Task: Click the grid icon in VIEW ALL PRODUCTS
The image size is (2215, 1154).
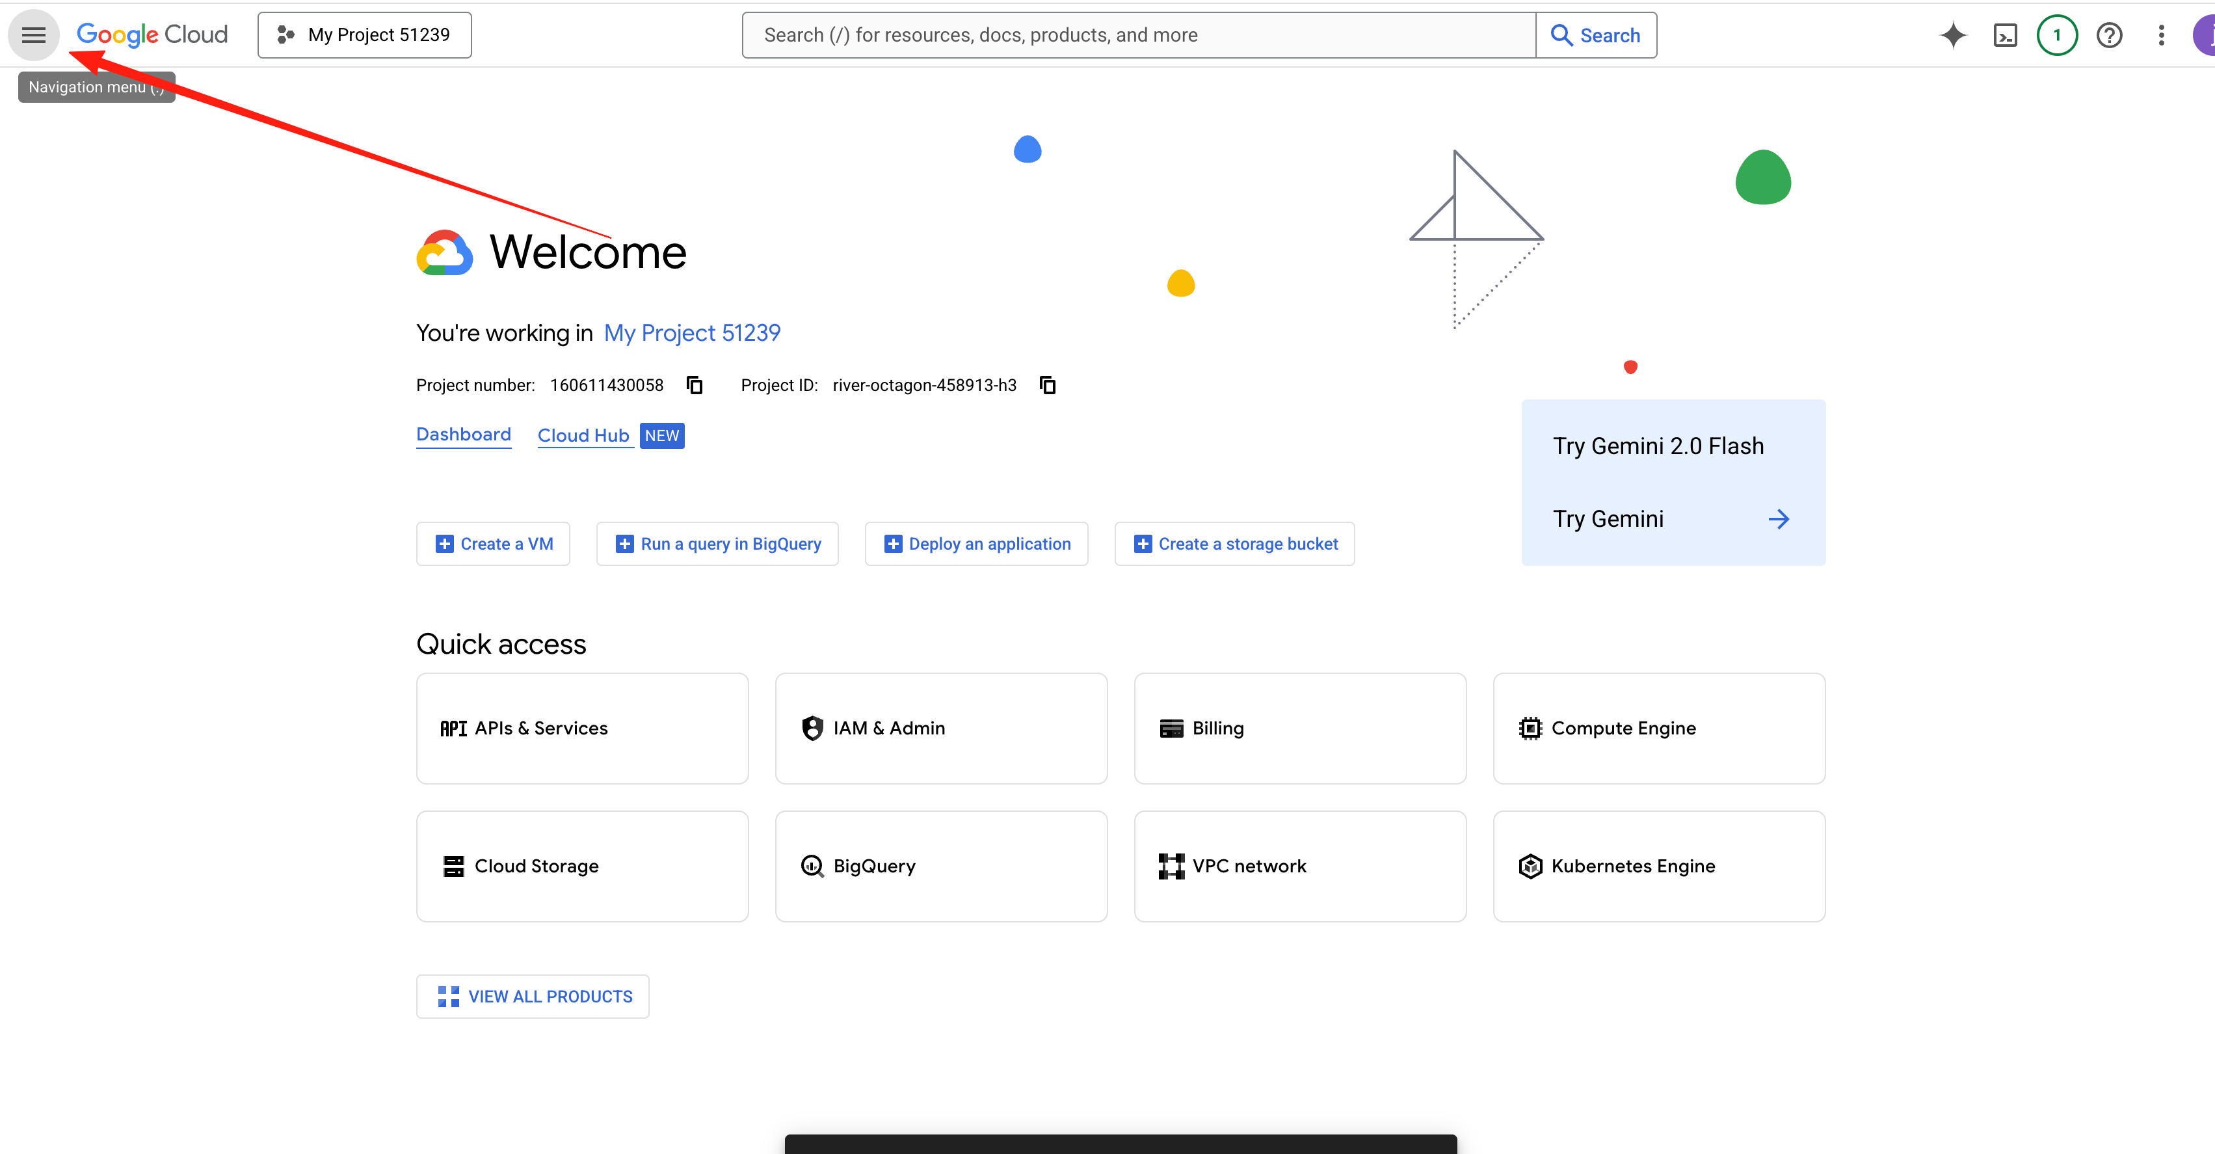Action: click(x=448, y=997)
